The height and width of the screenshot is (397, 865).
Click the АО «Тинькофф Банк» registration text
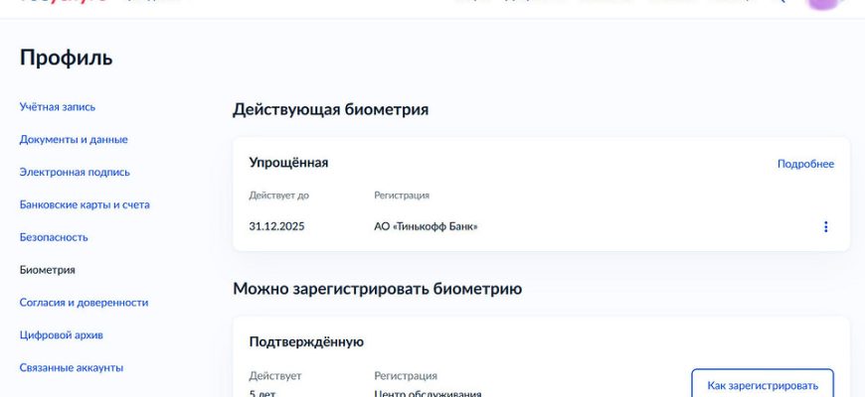pos(426,226)
